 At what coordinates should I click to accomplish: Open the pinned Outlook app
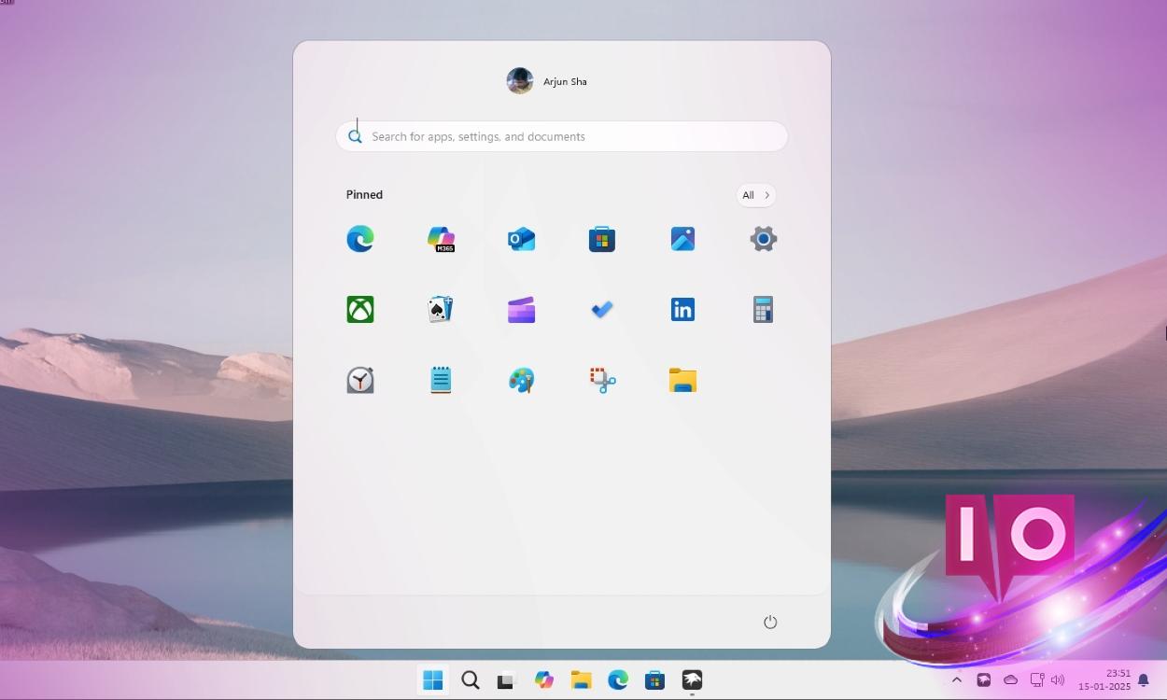[x=521, y=239]
